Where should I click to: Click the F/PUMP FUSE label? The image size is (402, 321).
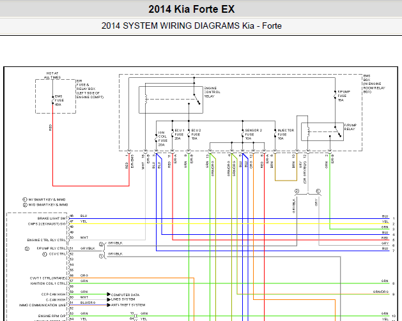point(344,96)
